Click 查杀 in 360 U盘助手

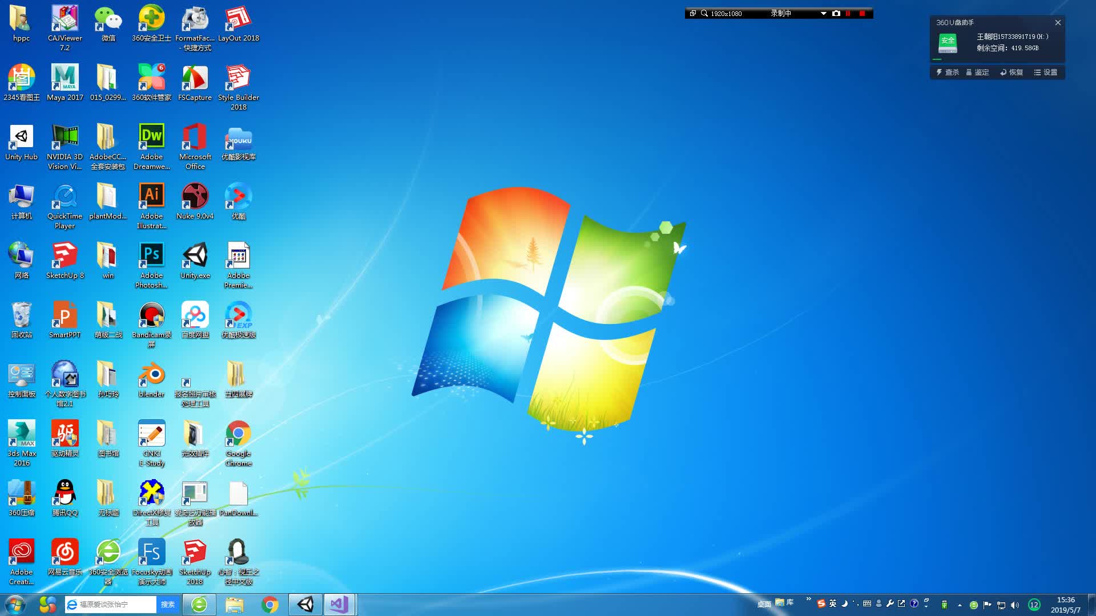pyautogui.click(x=948, y=72)
